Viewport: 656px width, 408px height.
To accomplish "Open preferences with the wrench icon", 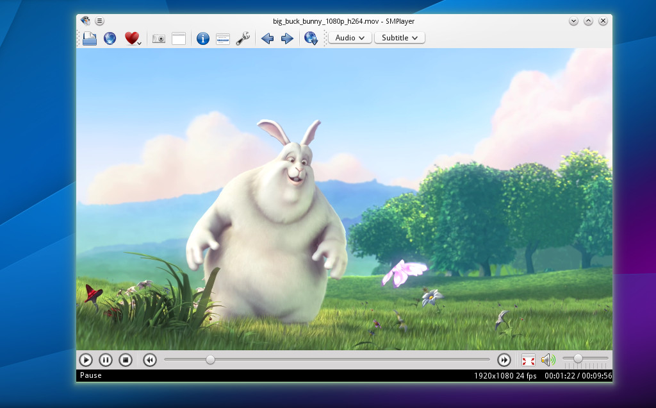I will coord(243,38).
